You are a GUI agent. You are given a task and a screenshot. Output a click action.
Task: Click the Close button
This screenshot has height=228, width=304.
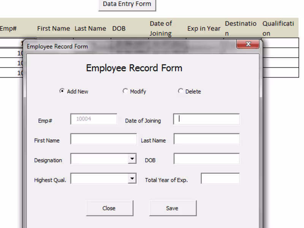pyautogui.click(x=109, y=208)
